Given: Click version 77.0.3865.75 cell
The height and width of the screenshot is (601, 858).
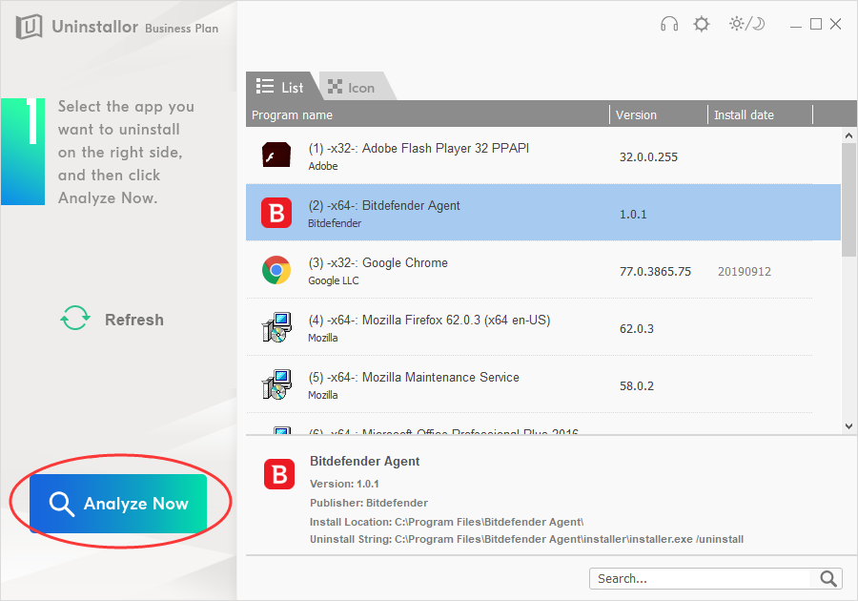Looking at the screenshot, I should click(x=655, y=272).
